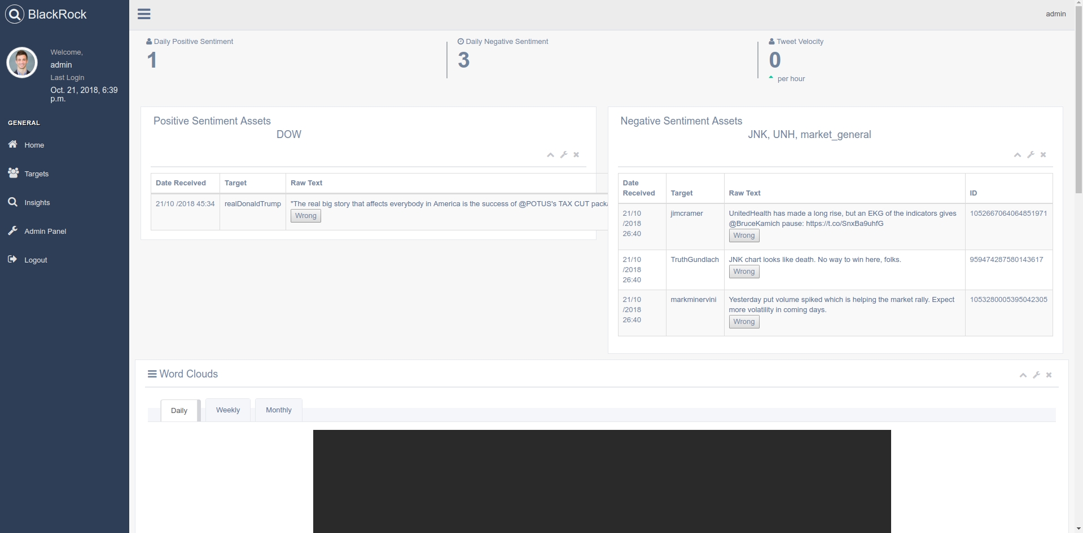1083x533 pixels.
Task: Click the BlackRock brand title
Action: (58, 14)
